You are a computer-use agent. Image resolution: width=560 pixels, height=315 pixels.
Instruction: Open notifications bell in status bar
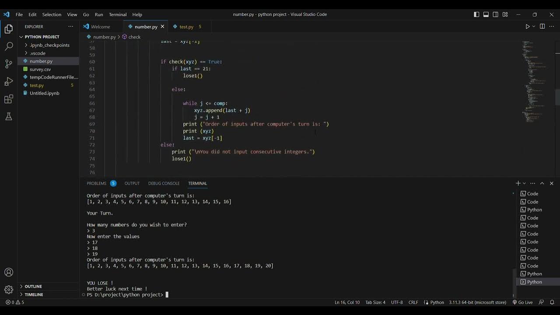[552, 302]
